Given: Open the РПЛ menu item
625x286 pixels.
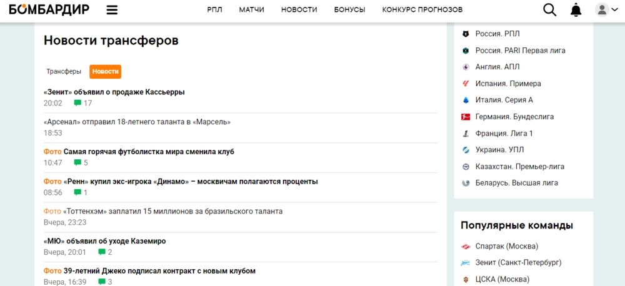Looking at the screenshot, I should click(214, 9).
